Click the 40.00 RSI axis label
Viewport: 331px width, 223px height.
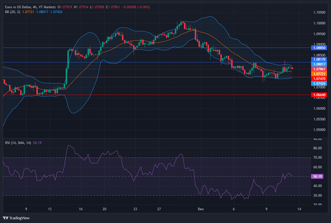(317, 186)
